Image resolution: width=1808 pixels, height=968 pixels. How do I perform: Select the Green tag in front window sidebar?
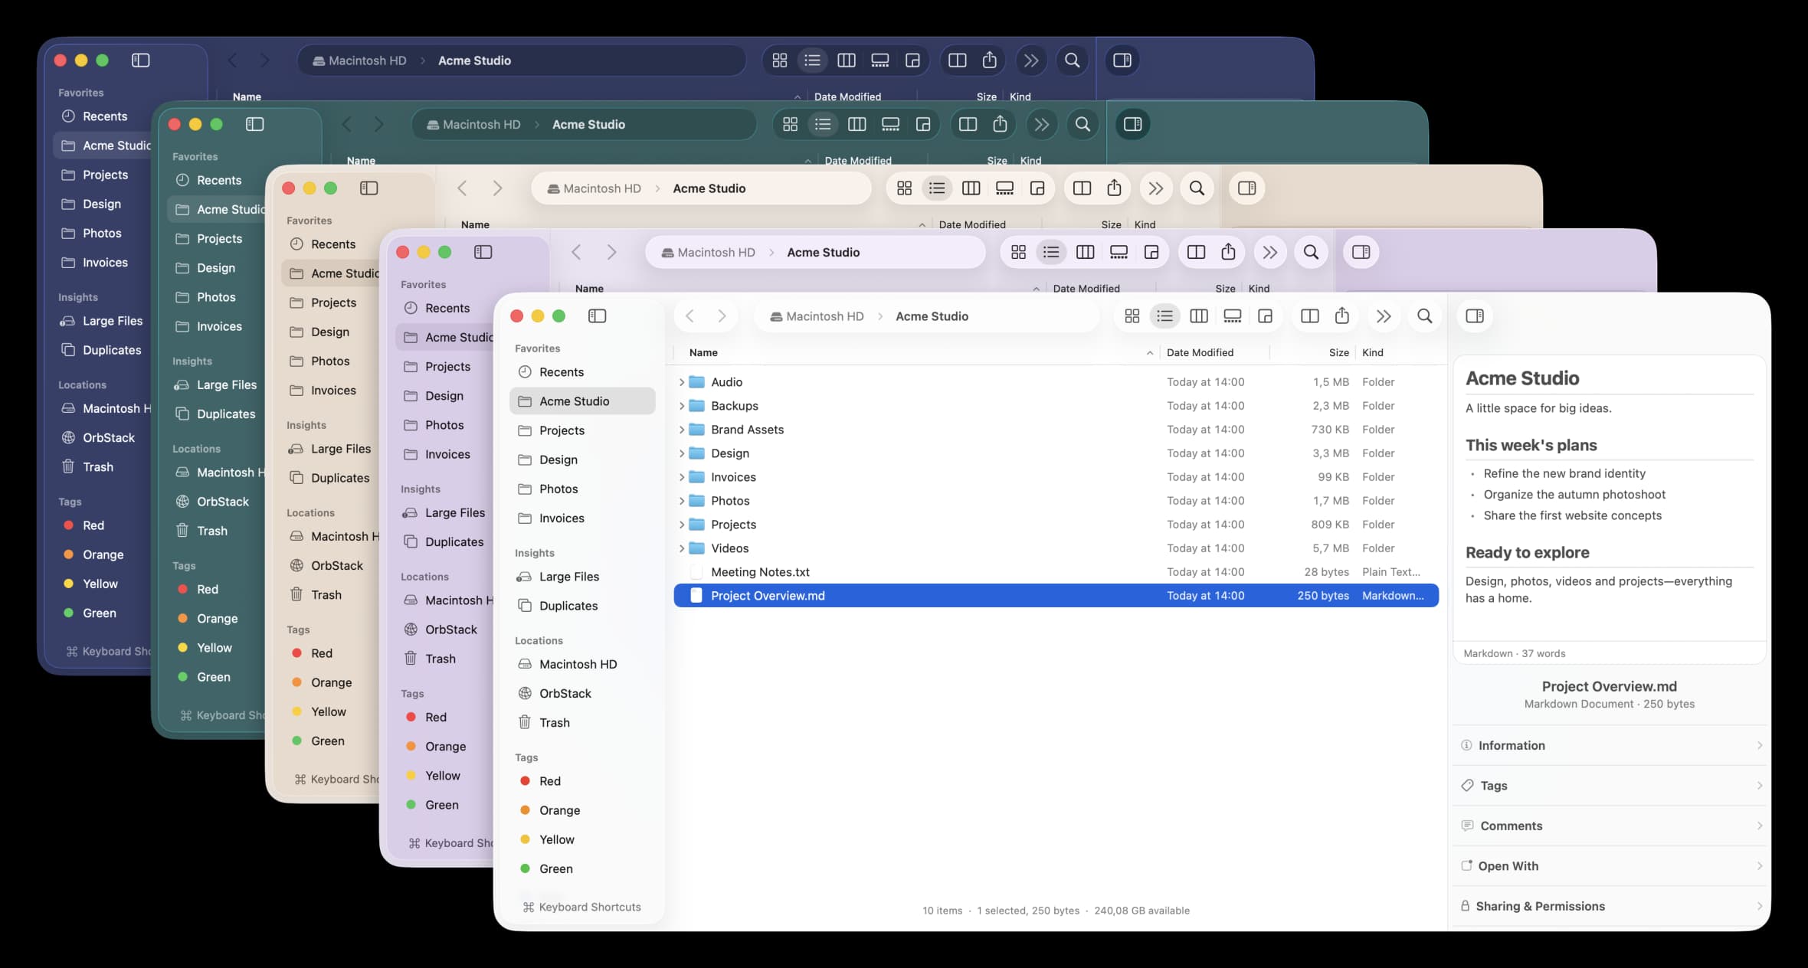[582, 869]
